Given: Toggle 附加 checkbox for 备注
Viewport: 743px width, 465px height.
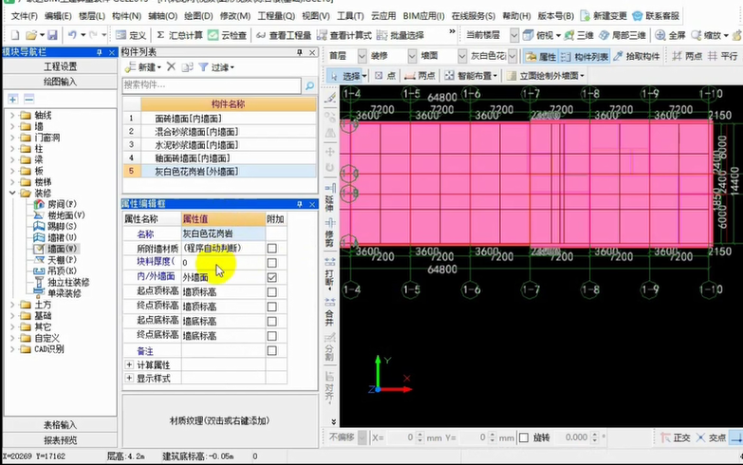Looking at the screenshot, I should 271,351.
